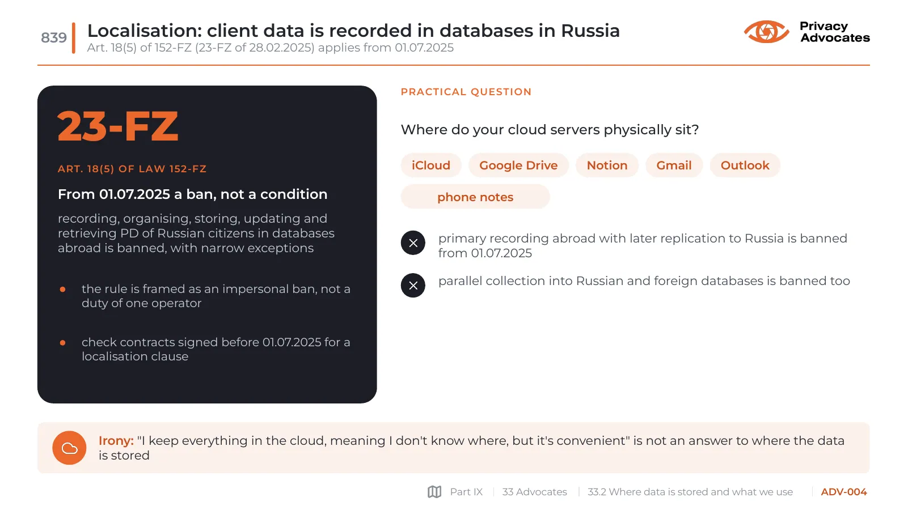Screen dimensions: 908x510
Task: Select the Gmail chip
Action: tap(674, 165)
